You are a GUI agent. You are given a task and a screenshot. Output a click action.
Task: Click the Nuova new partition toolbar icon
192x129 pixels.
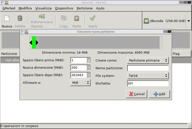7,18
